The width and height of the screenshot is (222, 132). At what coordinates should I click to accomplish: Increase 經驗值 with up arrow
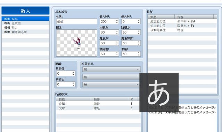[73, 72]
